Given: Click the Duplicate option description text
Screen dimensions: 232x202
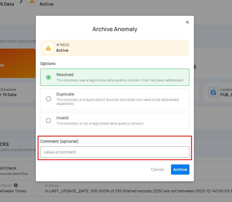Looking at the screenshot, I should pyautogui.click(x=117, y=102).
